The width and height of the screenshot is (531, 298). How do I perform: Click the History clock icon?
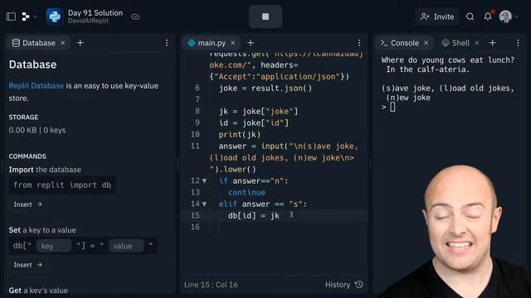[x=359, y=285]
